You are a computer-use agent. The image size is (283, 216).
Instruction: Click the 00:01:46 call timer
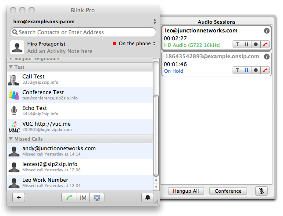pyautogui.click(x=175, y=64)
